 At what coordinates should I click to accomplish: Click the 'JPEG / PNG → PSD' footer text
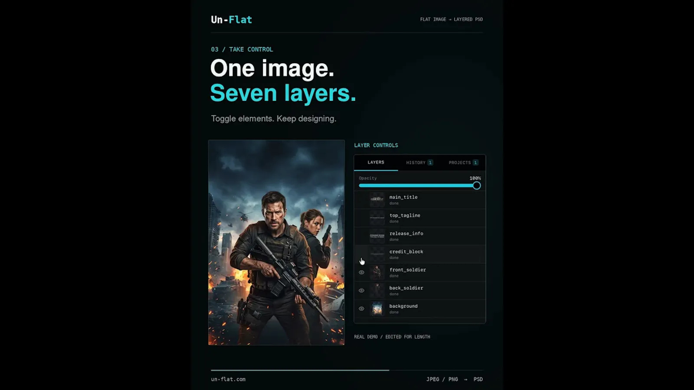(x=455, y=379)
